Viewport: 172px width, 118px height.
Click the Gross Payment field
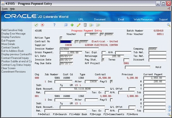[71, 53]
